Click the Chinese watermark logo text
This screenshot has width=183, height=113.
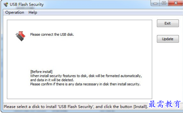pos(165,104)
